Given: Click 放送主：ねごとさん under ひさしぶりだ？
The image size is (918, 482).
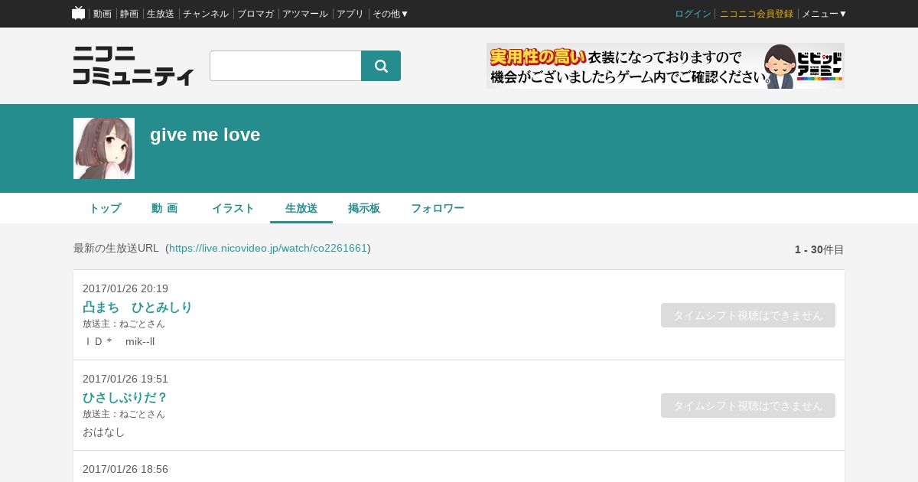Looking at the screenshot, I should pyautogui.click(x=124, y=414).
